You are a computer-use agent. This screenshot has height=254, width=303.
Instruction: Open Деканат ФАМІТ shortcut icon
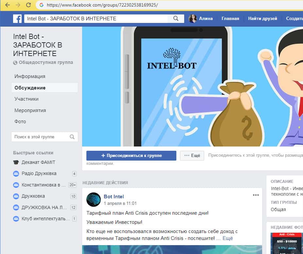pyautogui.click(x=16, y=162)
